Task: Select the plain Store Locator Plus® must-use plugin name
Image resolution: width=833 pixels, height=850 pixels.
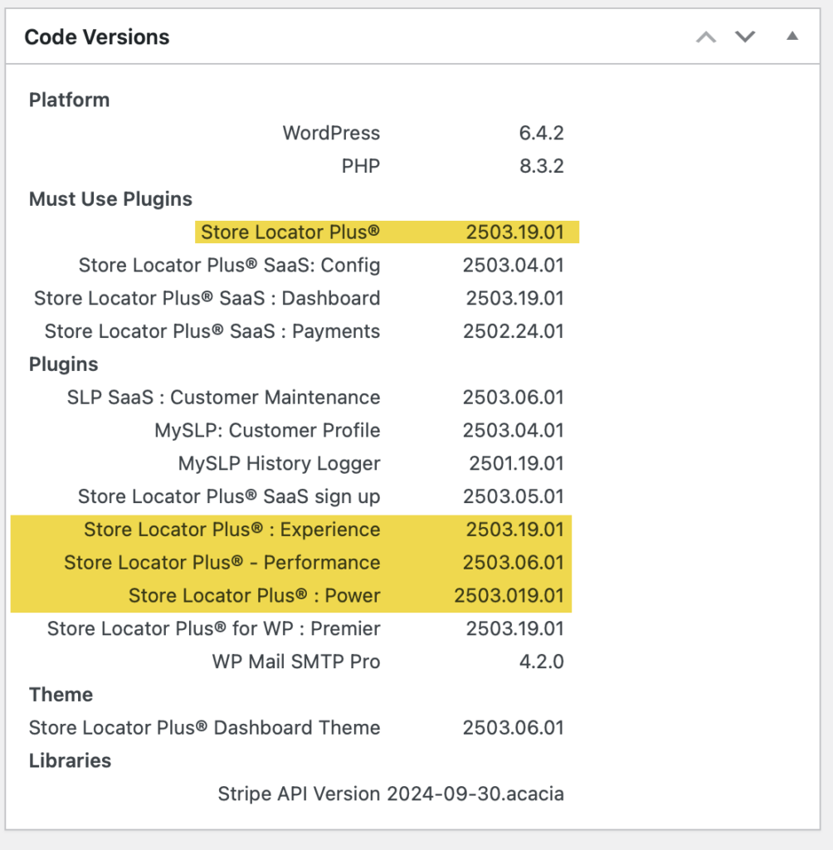Action: [x=290, y=232]
